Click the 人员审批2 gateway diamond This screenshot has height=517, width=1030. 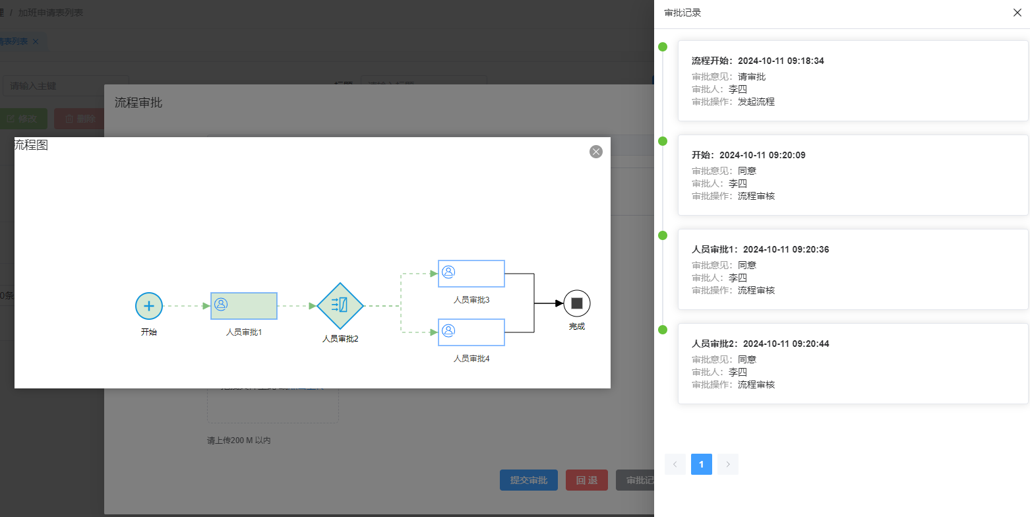click(340, 306)
